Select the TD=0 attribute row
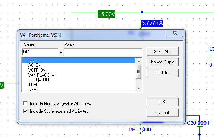This screenshot has width=214, height=140. click(x=79, y=85)
